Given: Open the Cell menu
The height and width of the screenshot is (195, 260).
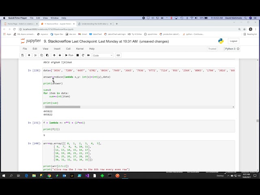Looking at the screenshot, I should tap(68, 49).
